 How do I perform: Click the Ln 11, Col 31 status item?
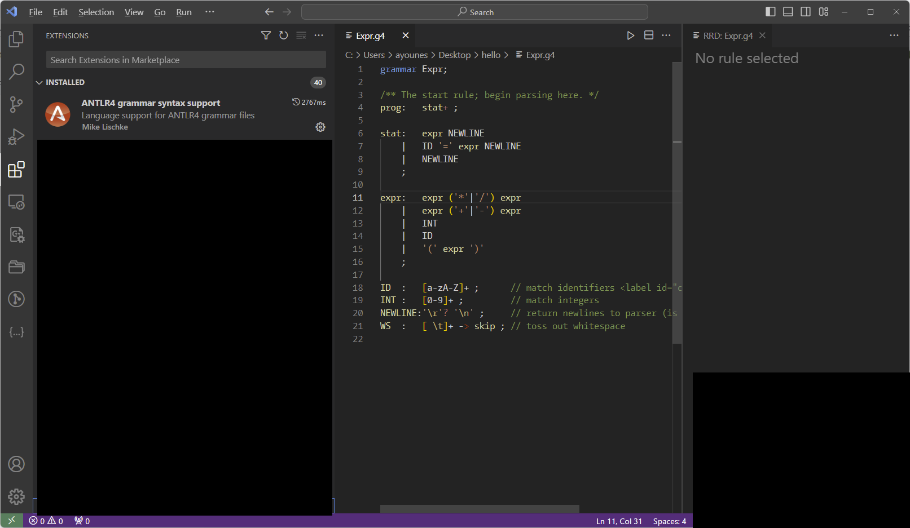tap(619, 521)
